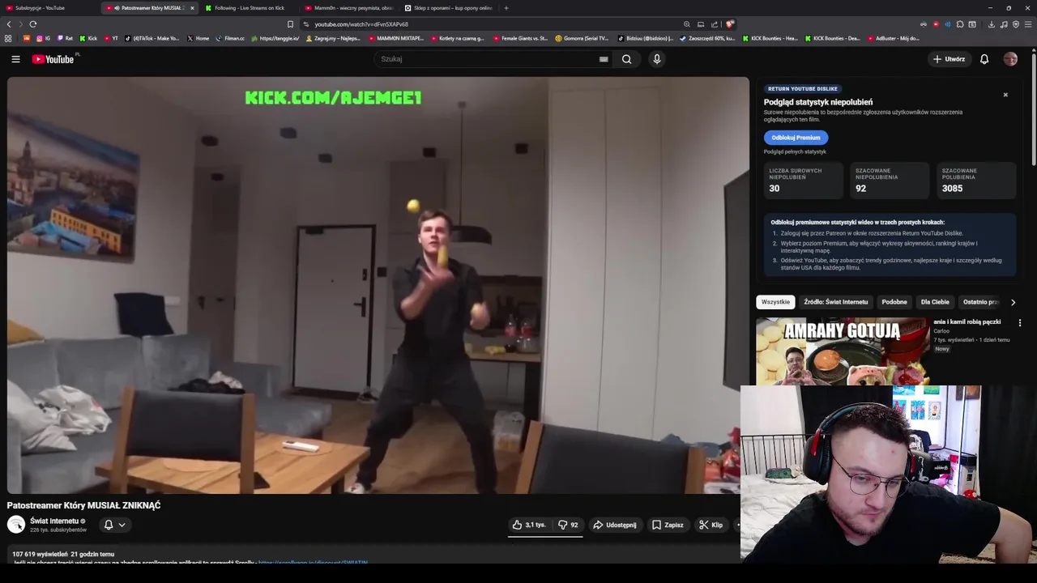
Task: Open video title ania i kamil robią pączki
Action: pos(967,322)
